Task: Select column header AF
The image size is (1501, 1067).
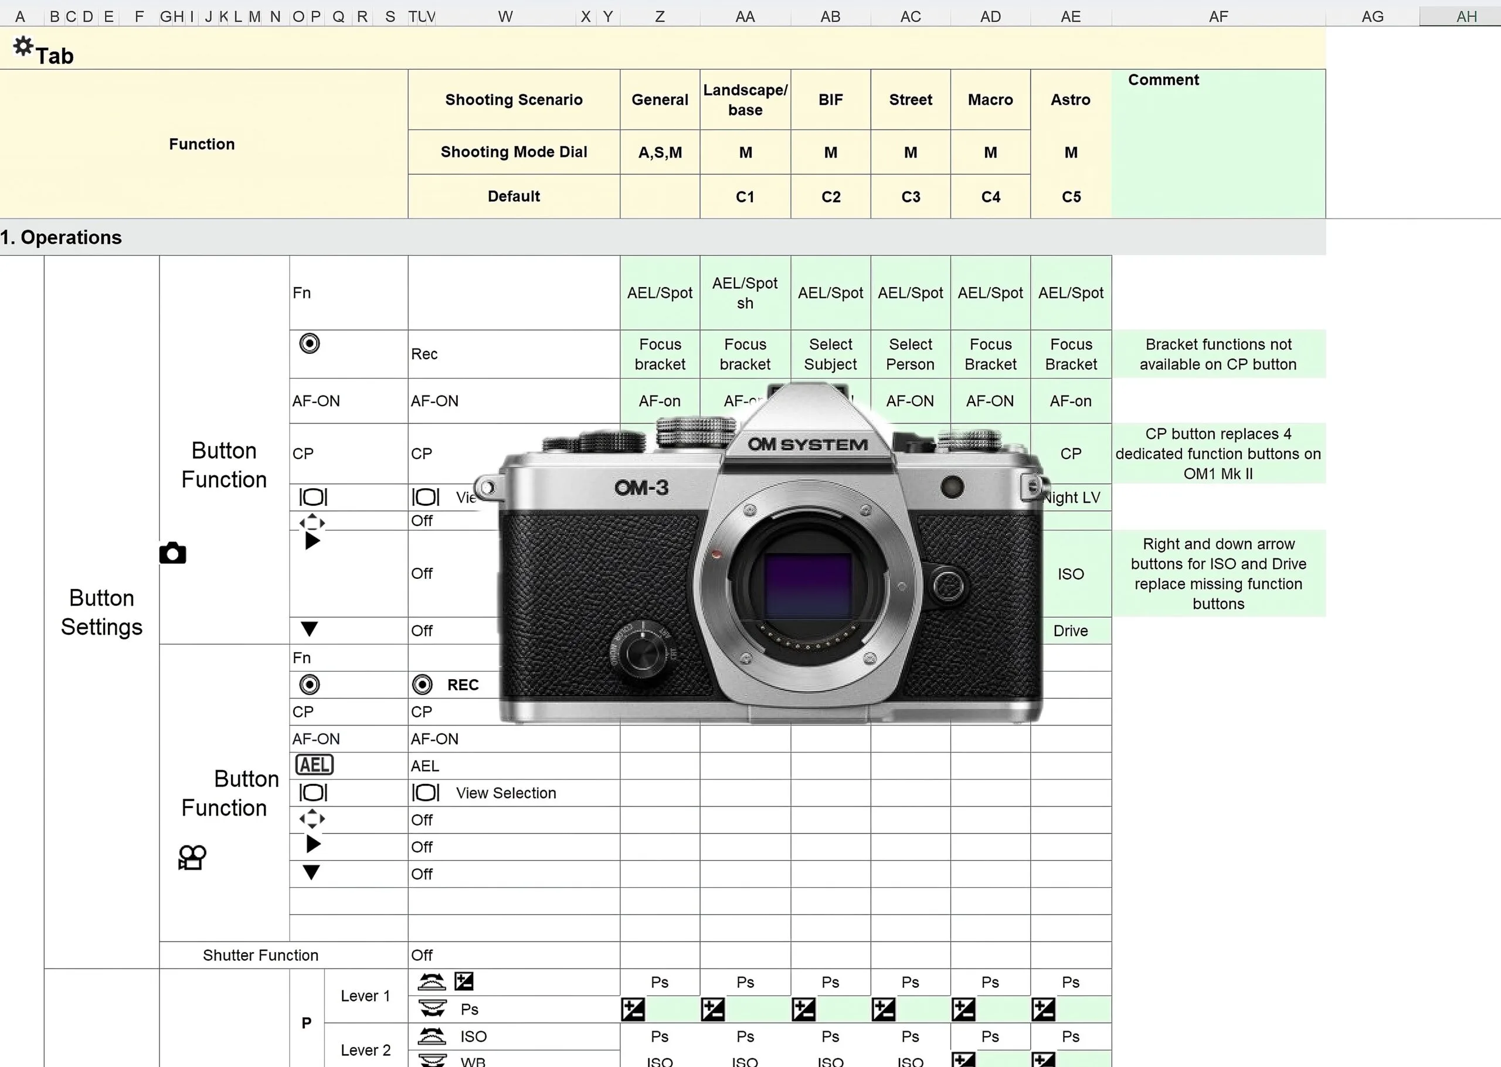Action: 1218,16
